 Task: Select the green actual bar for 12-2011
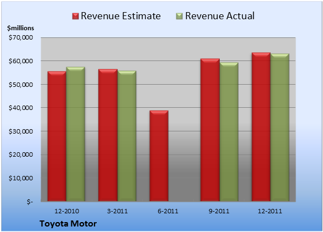280,128
